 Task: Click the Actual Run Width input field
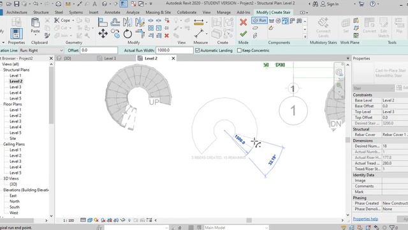tap(175, 50)
